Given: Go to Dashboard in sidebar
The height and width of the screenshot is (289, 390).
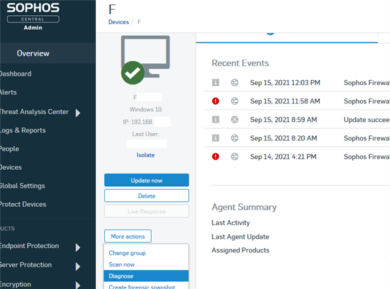Looking at the screenshot, I should click(x=16, y=74).
